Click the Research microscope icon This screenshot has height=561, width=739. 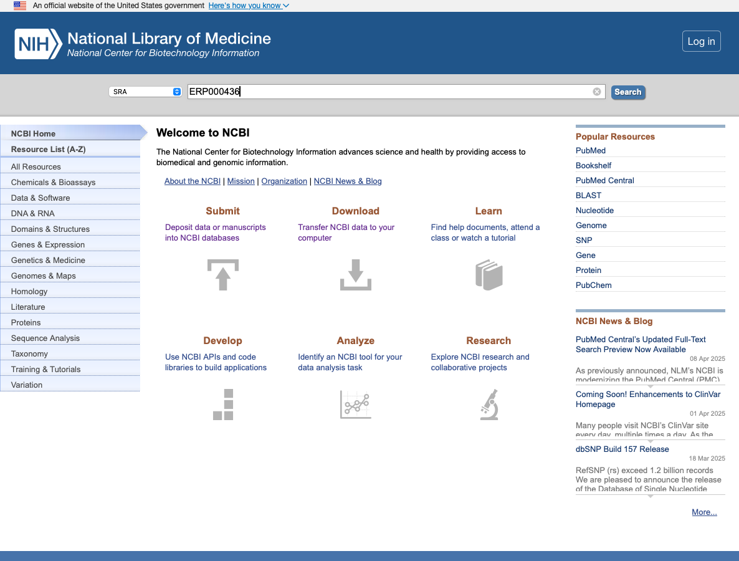coord(489,405)
